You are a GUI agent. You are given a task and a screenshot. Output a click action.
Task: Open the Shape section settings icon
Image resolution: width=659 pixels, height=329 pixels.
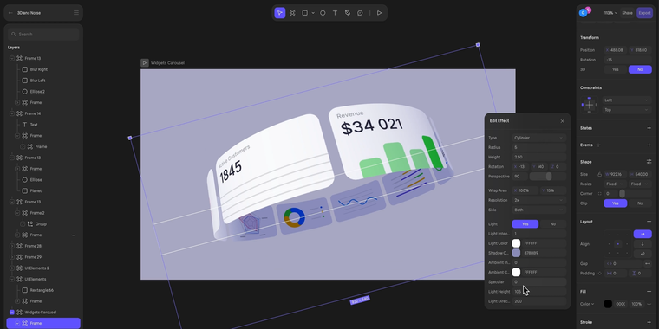[649, 162]
